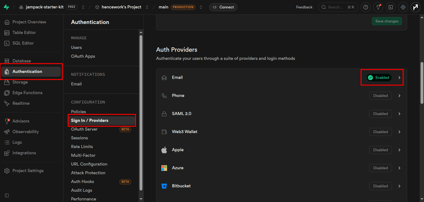Click the Azure Disabled status badge
424x202 pixels.
click(x=380, y=168)
